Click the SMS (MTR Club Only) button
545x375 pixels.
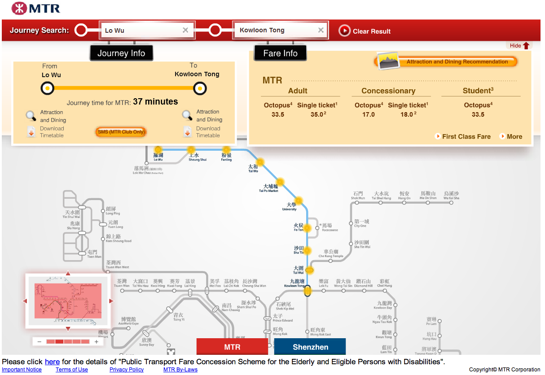121,132
